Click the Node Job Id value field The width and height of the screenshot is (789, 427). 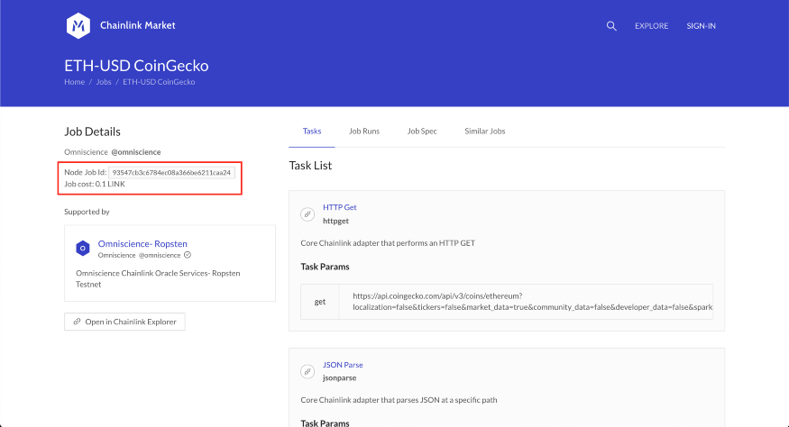(x=171, y=172)
